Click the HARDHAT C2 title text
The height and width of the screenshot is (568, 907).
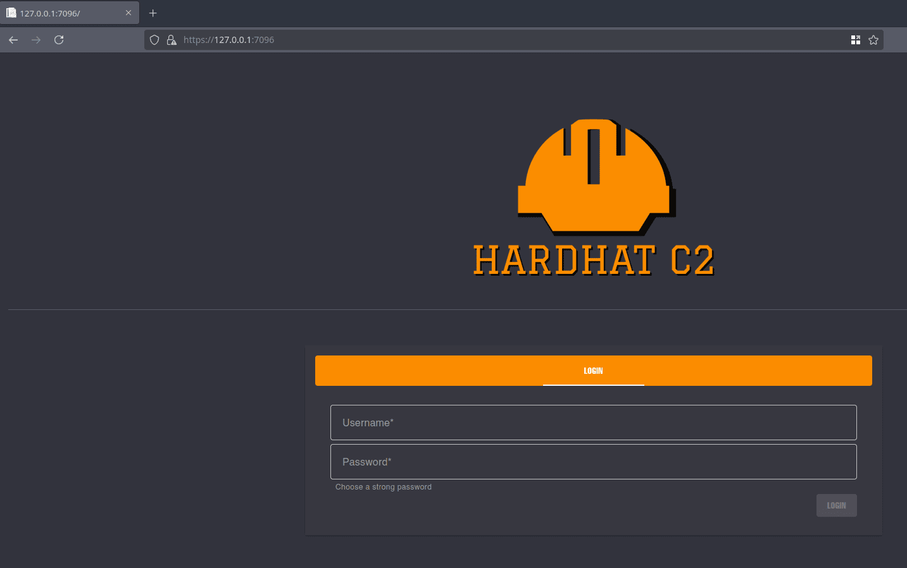[594, 261]
